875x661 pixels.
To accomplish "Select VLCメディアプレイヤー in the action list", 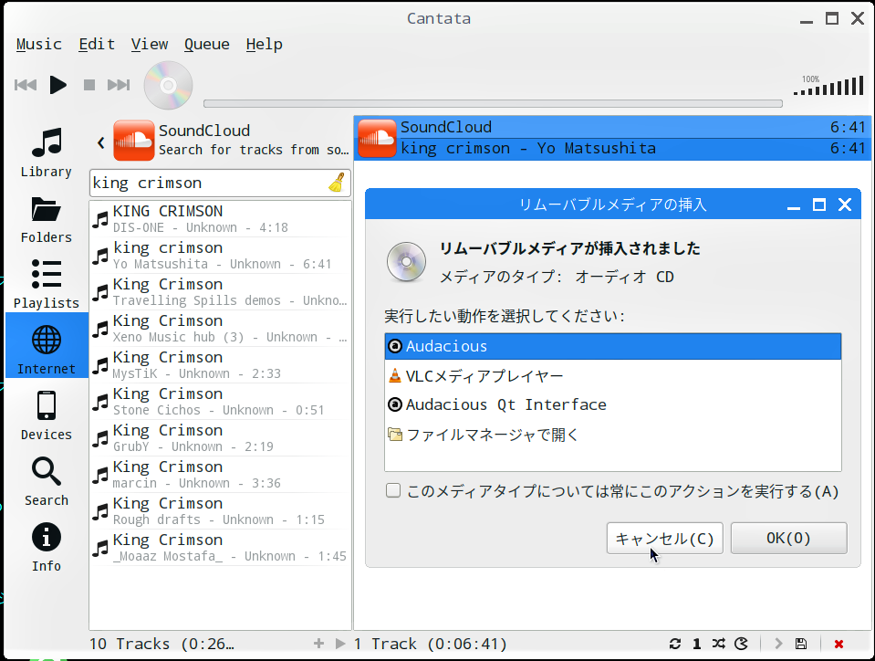I will pos(613,376).
